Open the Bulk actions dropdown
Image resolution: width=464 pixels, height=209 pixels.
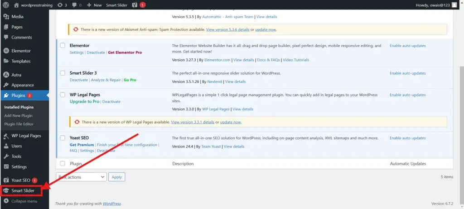tap(81, 177)
